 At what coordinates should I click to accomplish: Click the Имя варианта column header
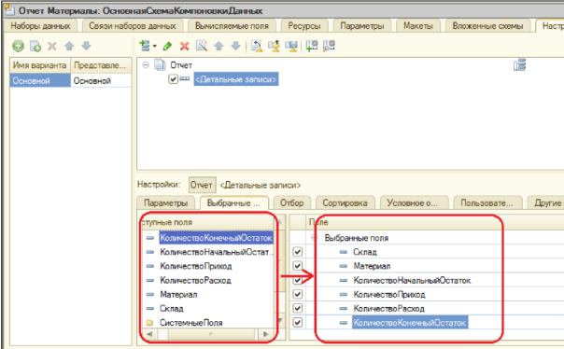[x=40, y=65]
